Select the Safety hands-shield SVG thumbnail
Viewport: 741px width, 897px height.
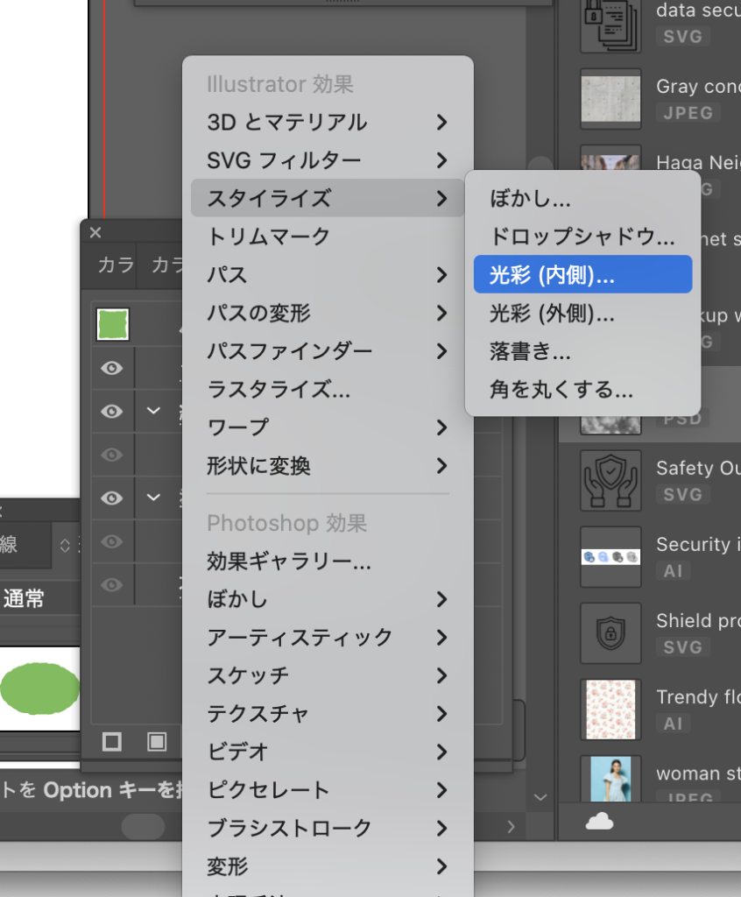(610, 480)
